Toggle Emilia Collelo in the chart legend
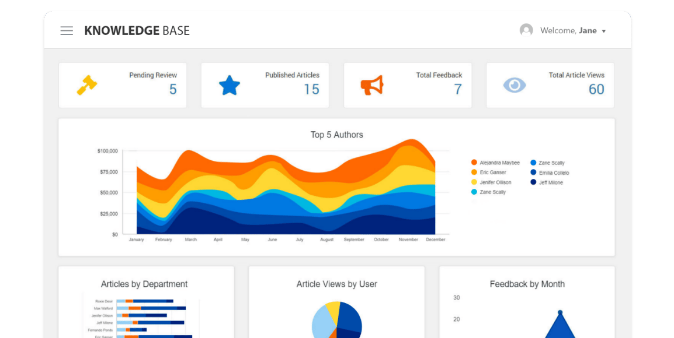Viewport: 674px width, 338px height. [550, 173]
